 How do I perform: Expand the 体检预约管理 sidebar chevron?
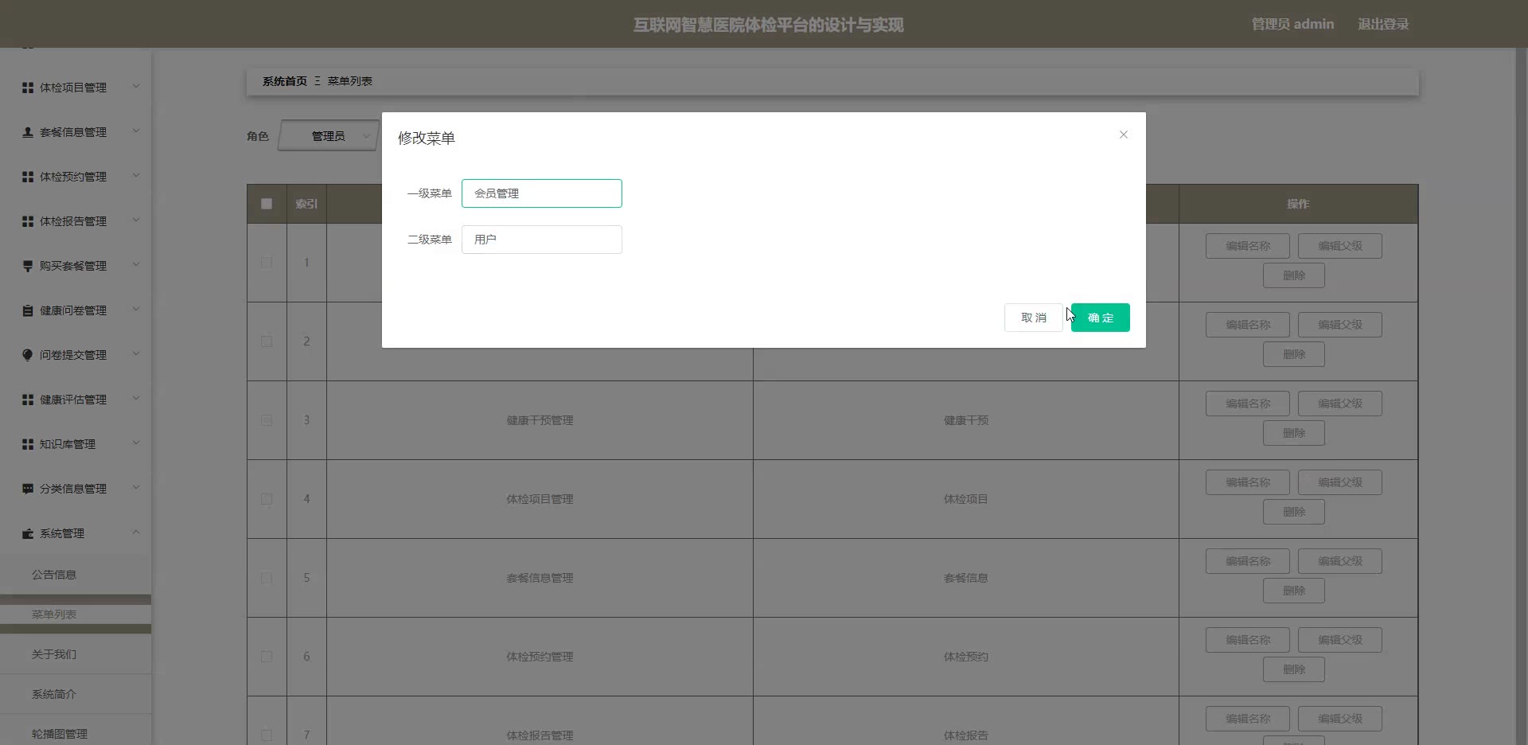[x=136, y=176]
